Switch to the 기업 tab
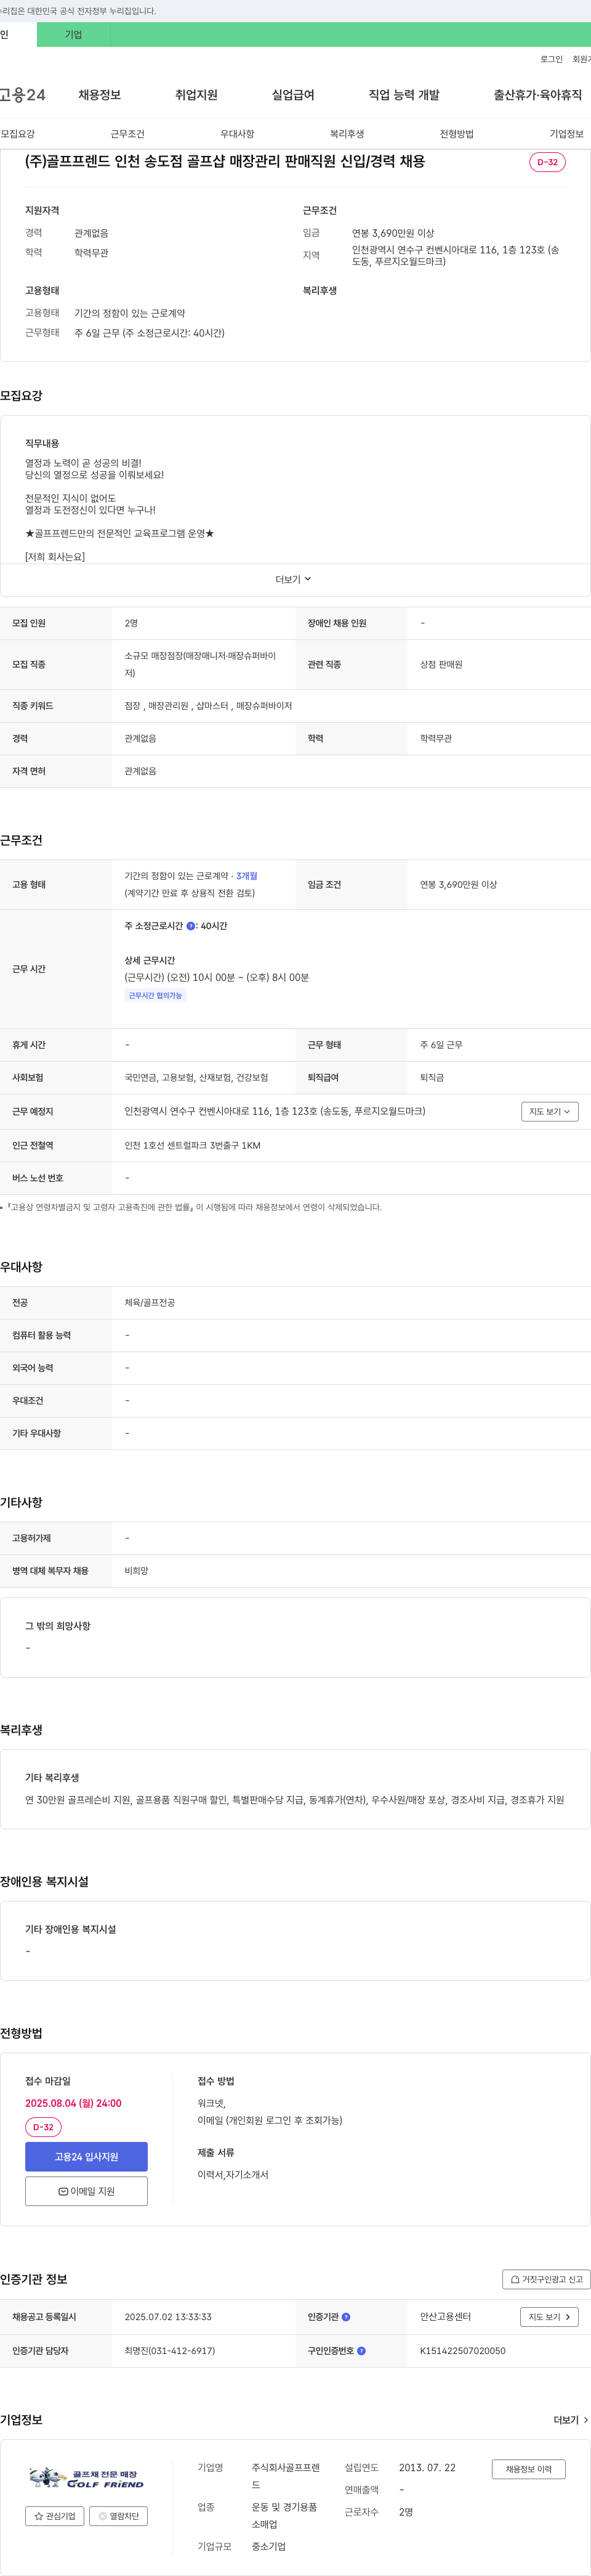 click(x=73, y=35)
